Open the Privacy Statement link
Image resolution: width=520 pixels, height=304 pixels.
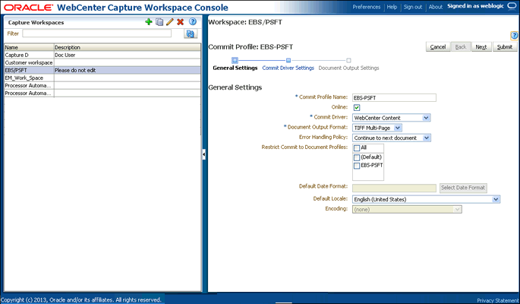point(498,300)
